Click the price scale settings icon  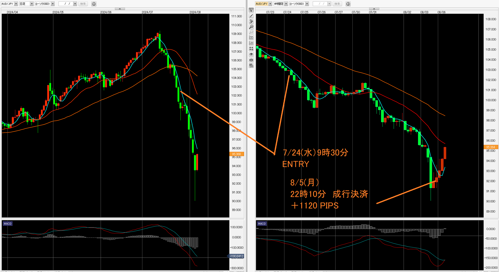[251, 43]
